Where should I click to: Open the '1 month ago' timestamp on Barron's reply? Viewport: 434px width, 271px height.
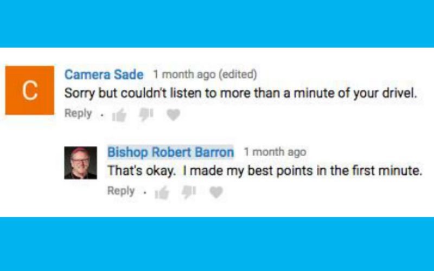pos(275,152)
